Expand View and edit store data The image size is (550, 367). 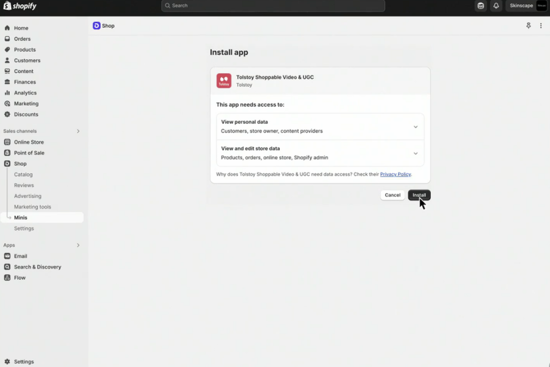coord(416,153)
